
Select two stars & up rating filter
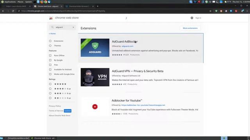(x=50, y=98)
